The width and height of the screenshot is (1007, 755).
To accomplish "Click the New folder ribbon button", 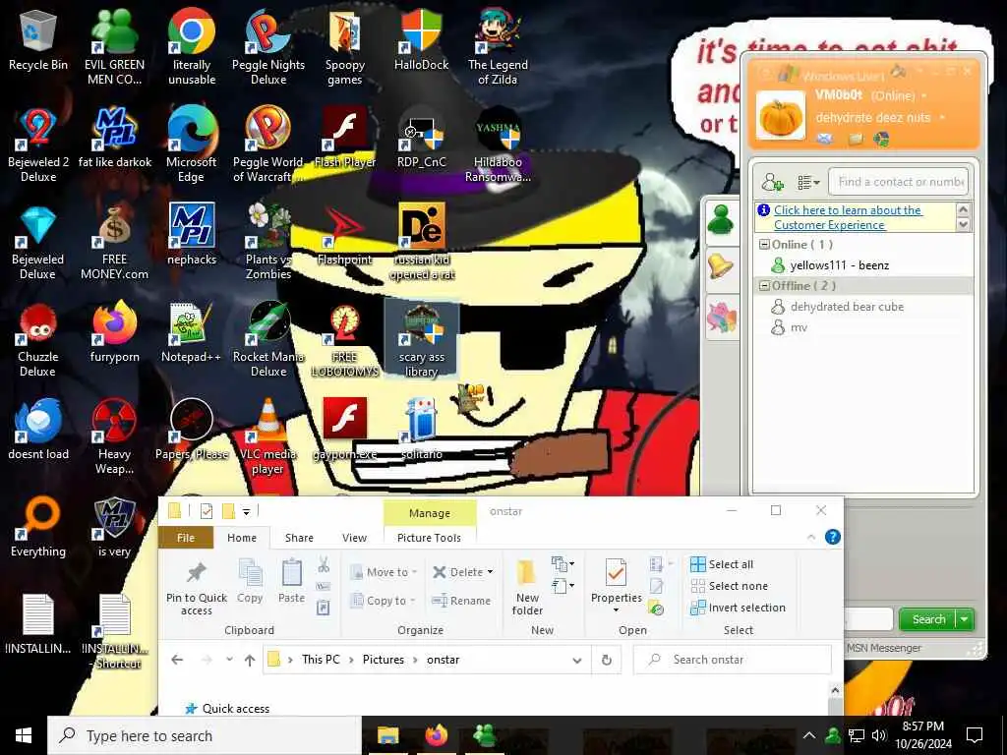I will click(x=527, y=589).
